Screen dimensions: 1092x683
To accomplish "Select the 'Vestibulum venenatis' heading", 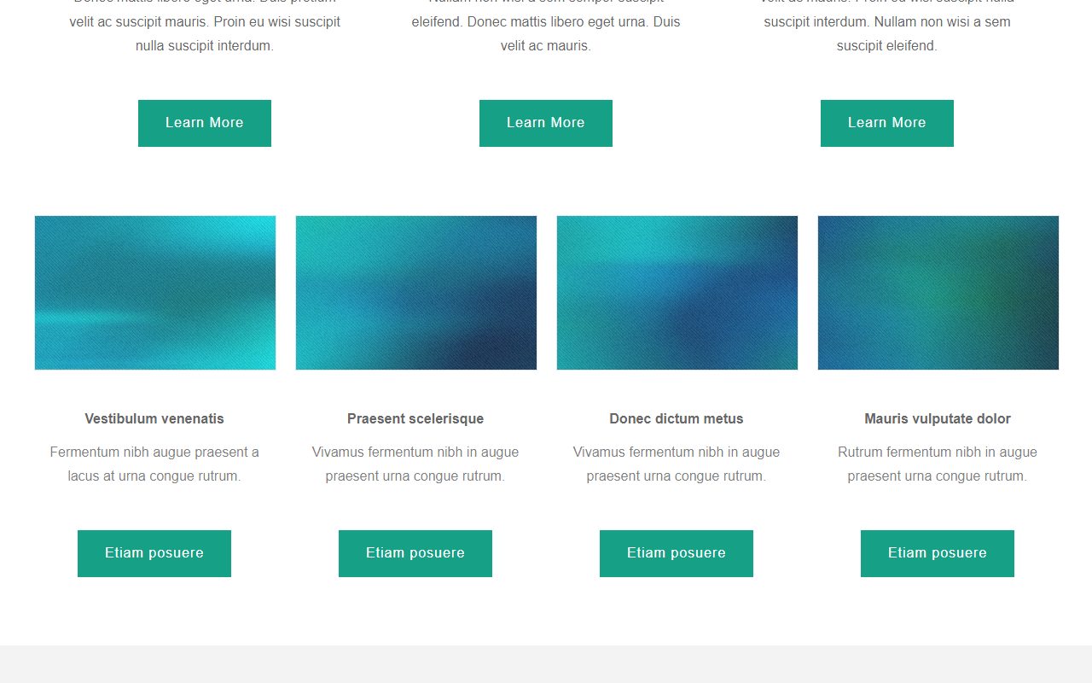I will click(154, 418).
